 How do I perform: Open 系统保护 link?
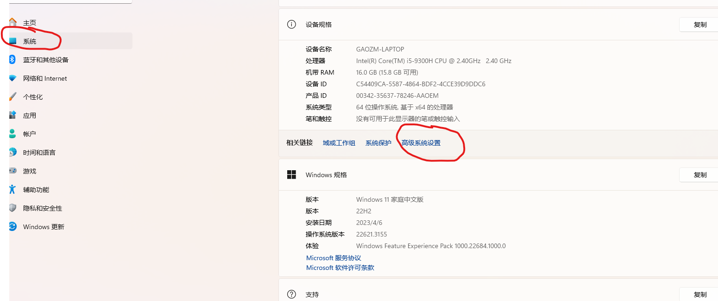coord(378,143)
